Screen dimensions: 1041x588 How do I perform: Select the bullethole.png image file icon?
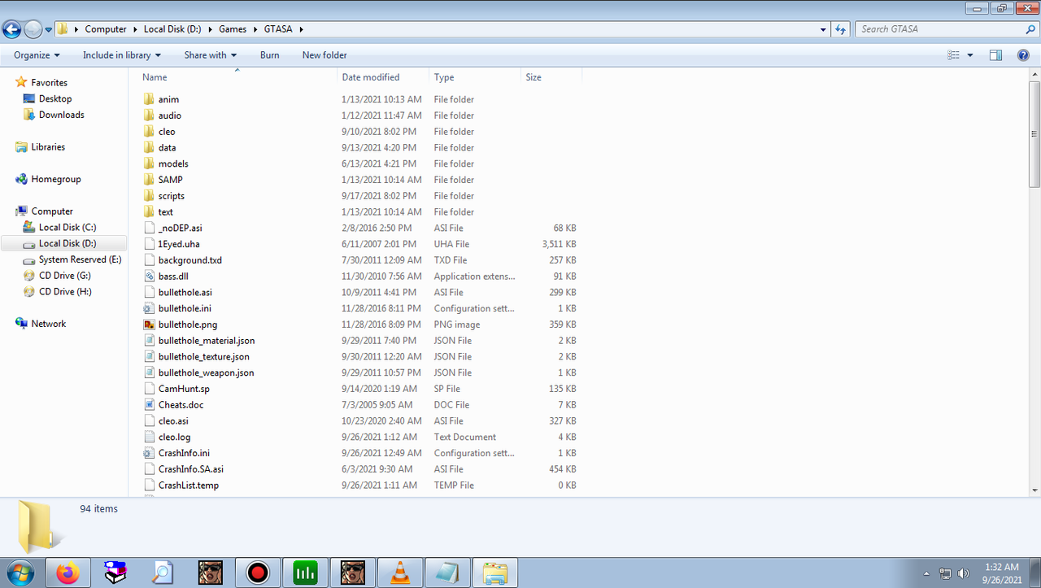[149, 324]
